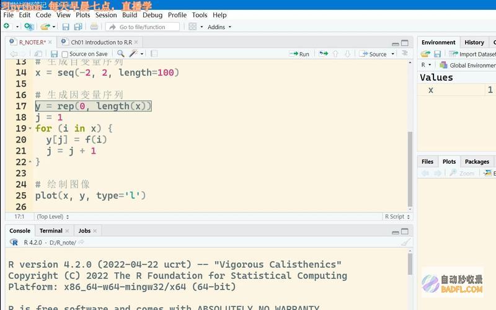The height and width of the screenshot is (310, 496).
Task: Maximize the source editor pane
Action: (405, 43)
